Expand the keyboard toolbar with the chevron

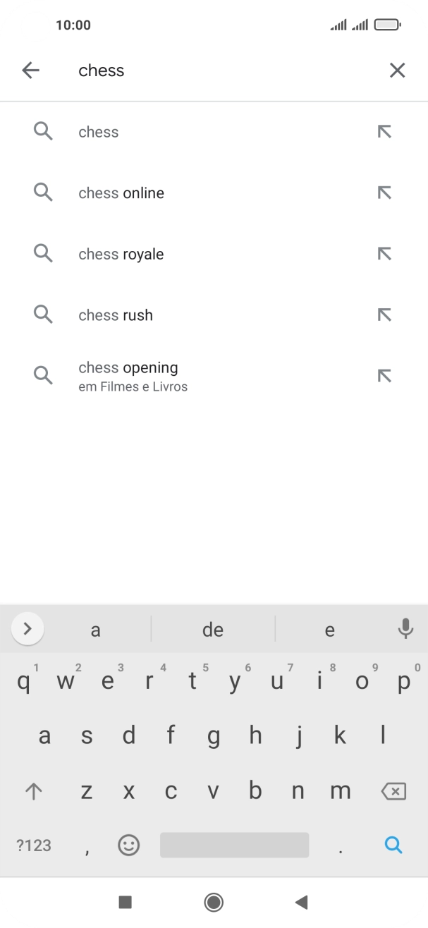(x=27, y=628)
